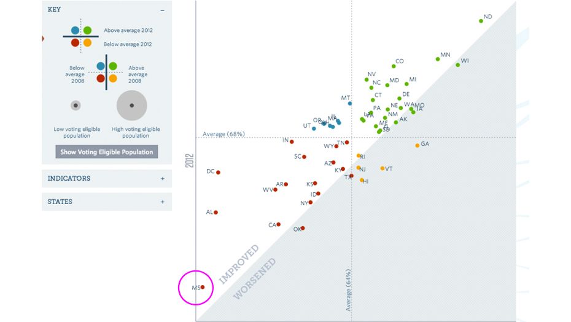
Task: Select the circled MS data point
Action: click(203, 288)
